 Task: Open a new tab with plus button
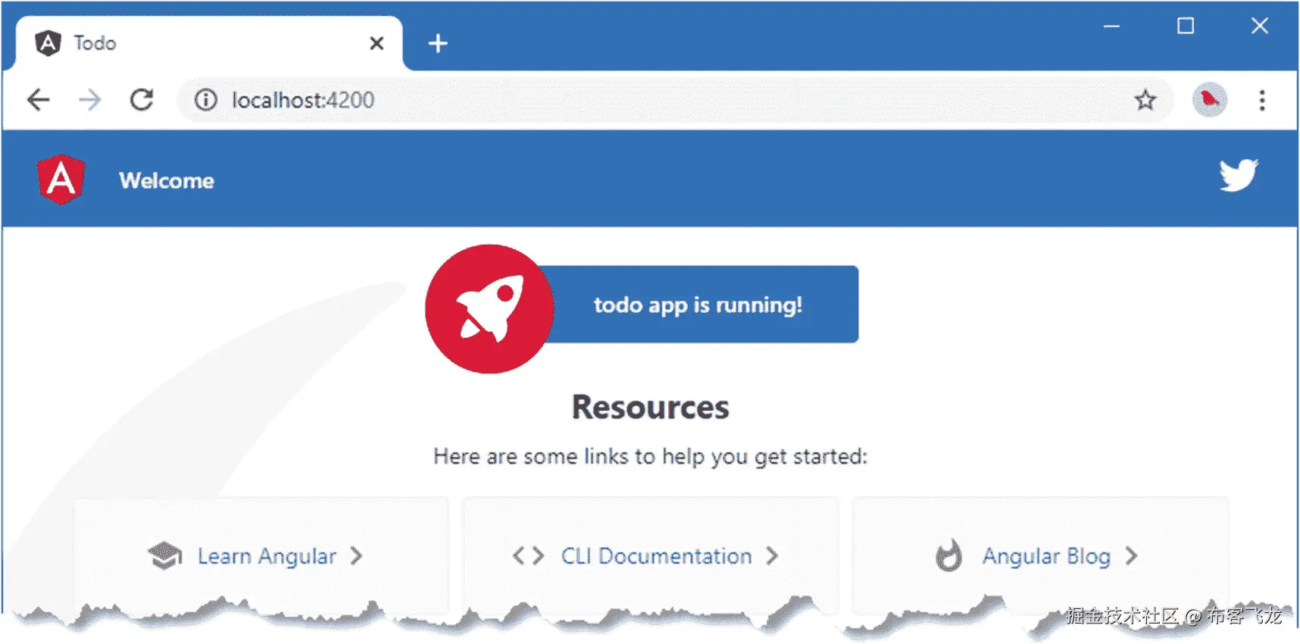click(x=438, y=43)
